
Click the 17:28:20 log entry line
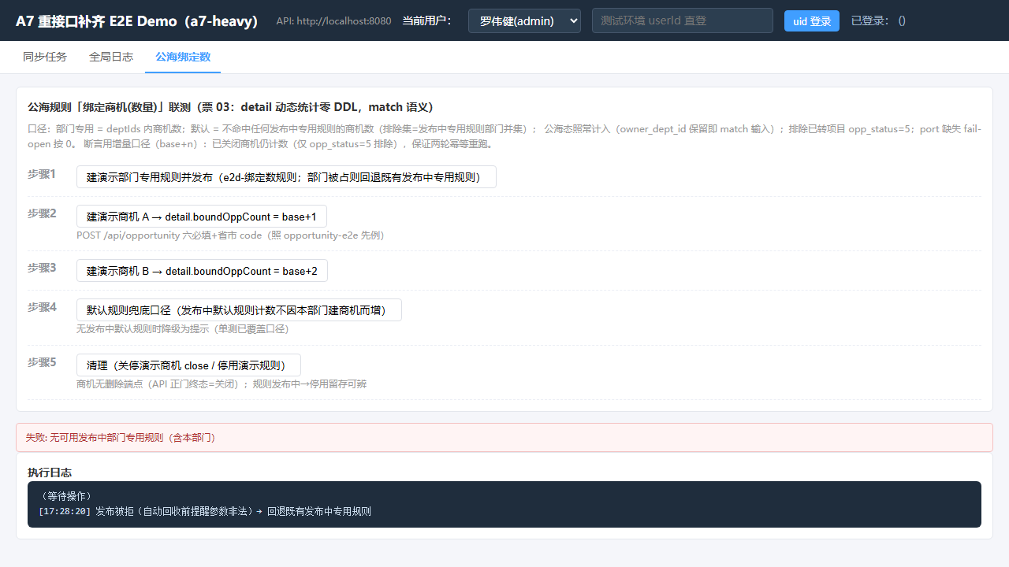pyautogui.click(x=205, y=511)
